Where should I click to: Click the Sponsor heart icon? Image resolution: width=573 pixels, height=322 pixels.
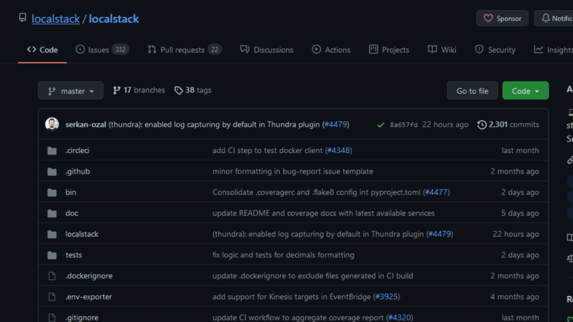[487, 18]
